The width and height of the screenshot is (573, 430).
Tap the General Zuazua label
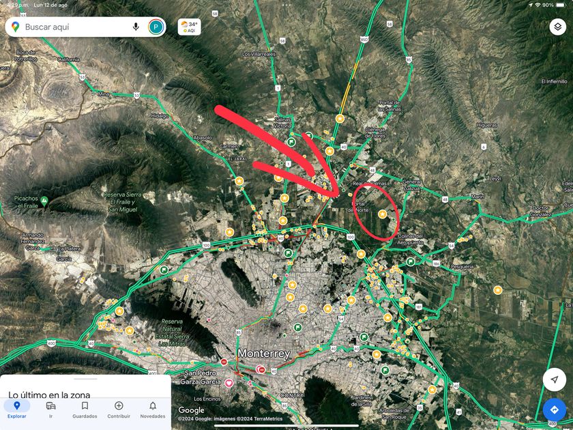tap(411, 185)
